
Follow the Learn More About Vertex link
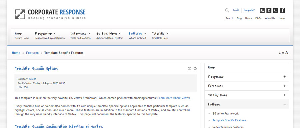[x=175, y=98]
